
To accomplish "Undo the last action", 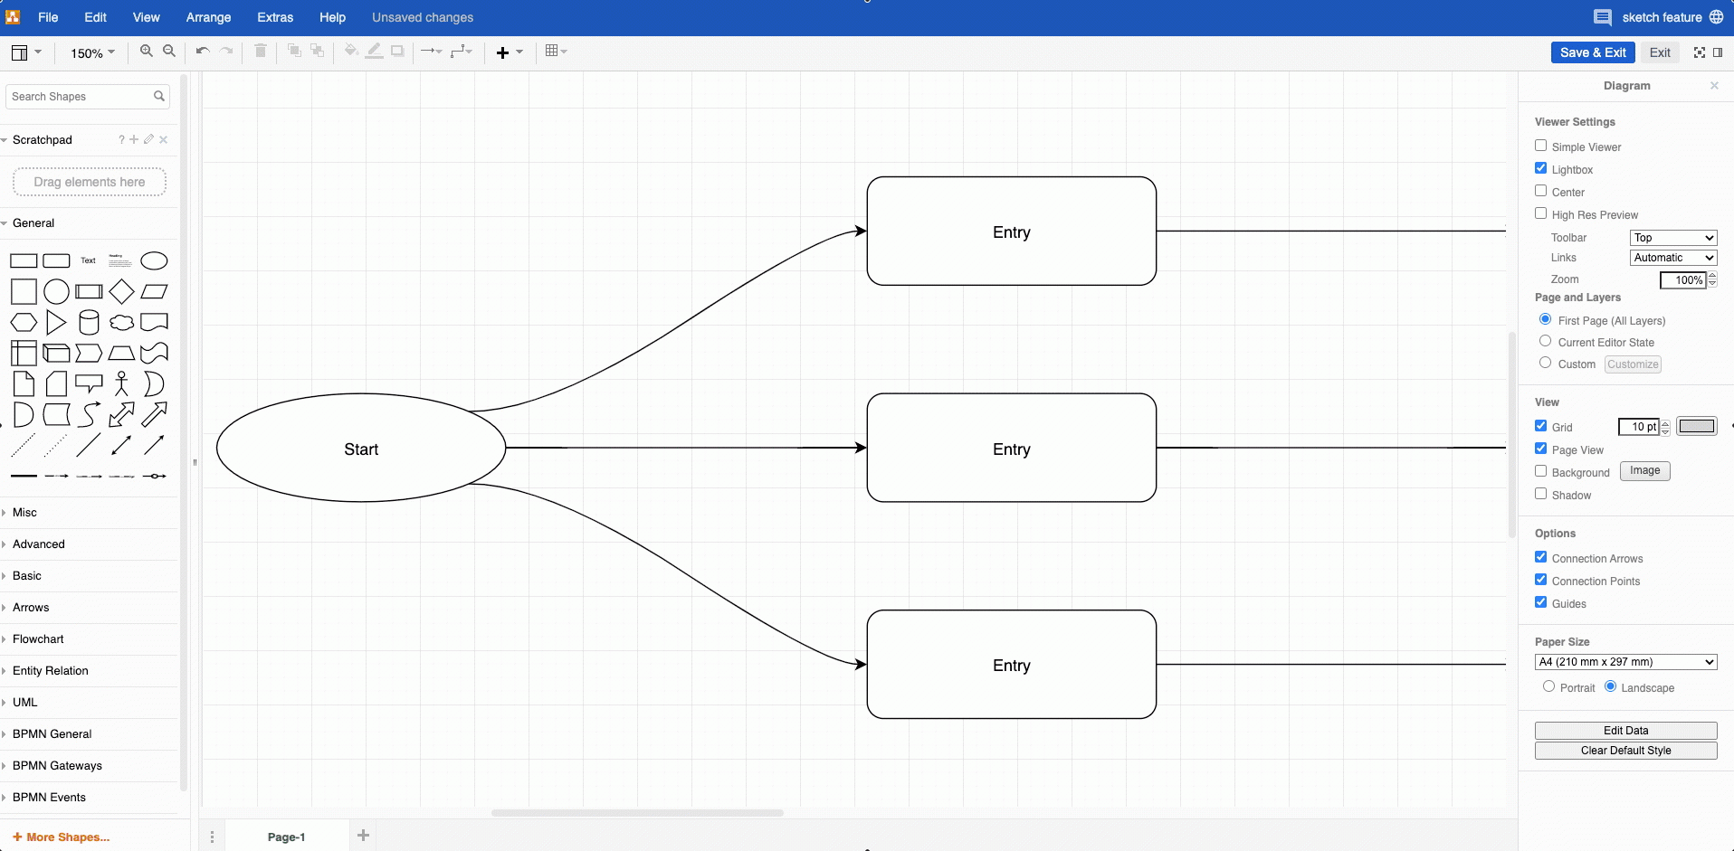I will click(203, 52).
